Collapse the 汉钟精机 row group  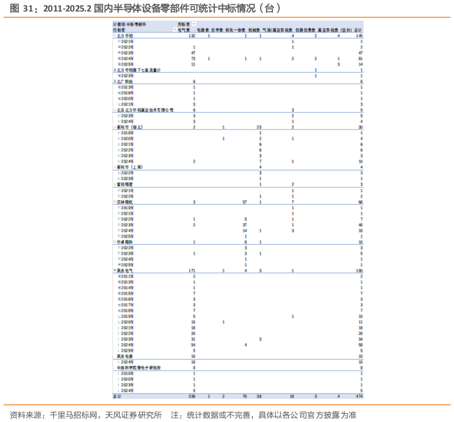(114, 202)
